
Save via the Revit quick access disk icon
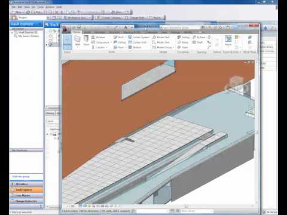(79, 27)
